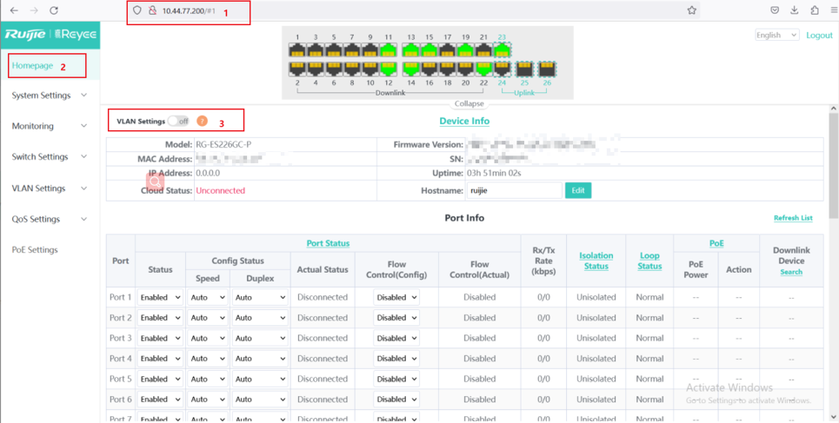Select the port 12 icon in the switch diagram
The height and width of the screenshot is (423, 839).
tap(388, 69)
